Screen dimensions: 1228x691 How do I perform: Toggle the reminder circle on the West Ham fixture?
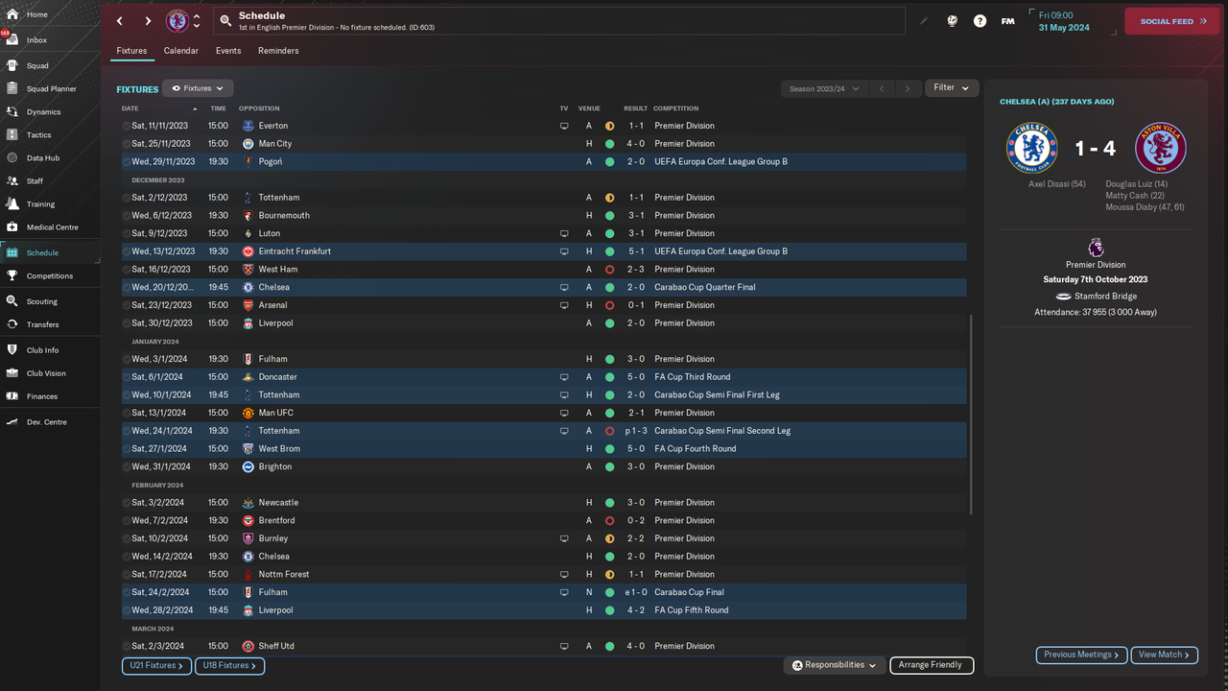coord(126,270)
